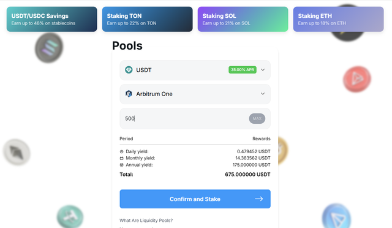This screenshot has width=392, height=228.
Task: Click the Pools heading
Action: click(x=127, y=46)
